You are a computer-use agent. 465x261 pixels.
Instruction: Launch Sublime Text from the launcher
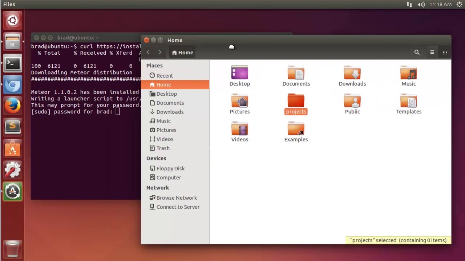[x=13, y=127]
